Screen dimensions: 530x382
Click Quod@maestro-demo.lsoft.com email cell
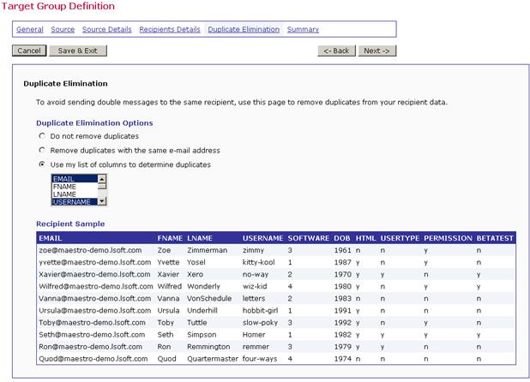[x=93, y=359]
